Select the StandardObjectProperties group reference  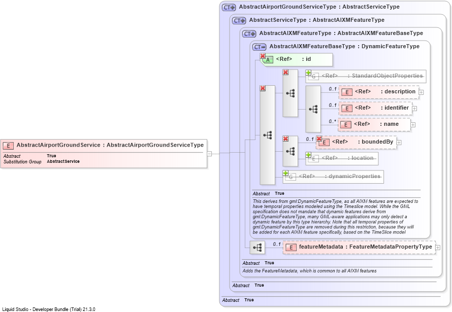point(366,76)
